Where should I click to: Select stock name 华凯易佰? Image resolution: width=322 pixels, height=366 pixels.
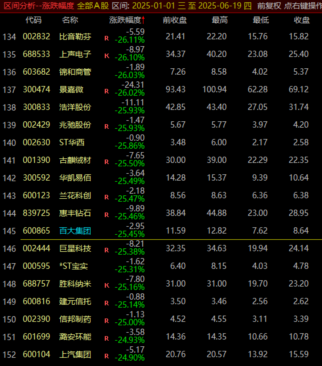75,178
